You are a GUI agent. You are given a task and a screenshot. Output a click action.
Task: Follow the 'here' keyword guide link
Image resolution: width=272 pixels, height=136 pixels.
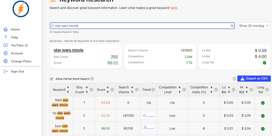(x=174, y=8)
